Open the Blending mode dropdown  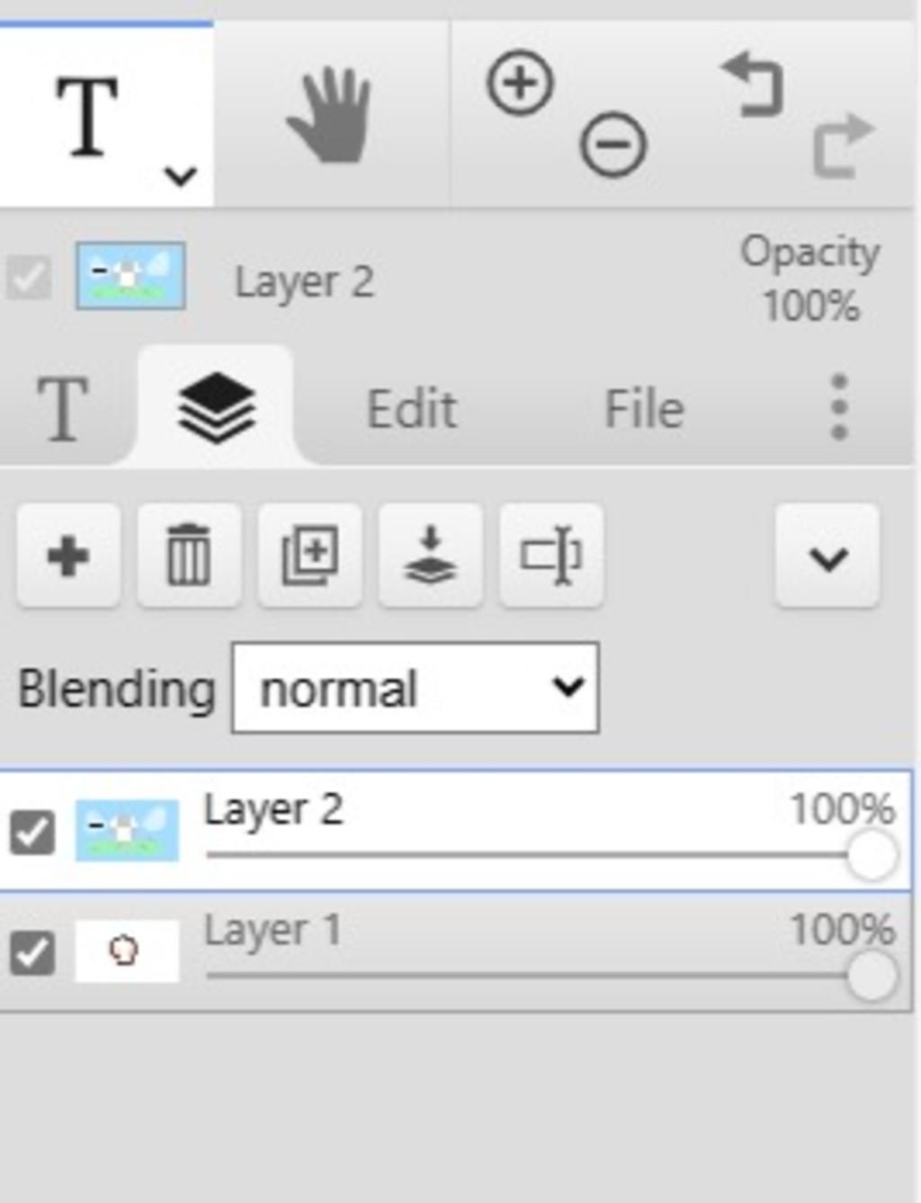[x=415, y=688]
